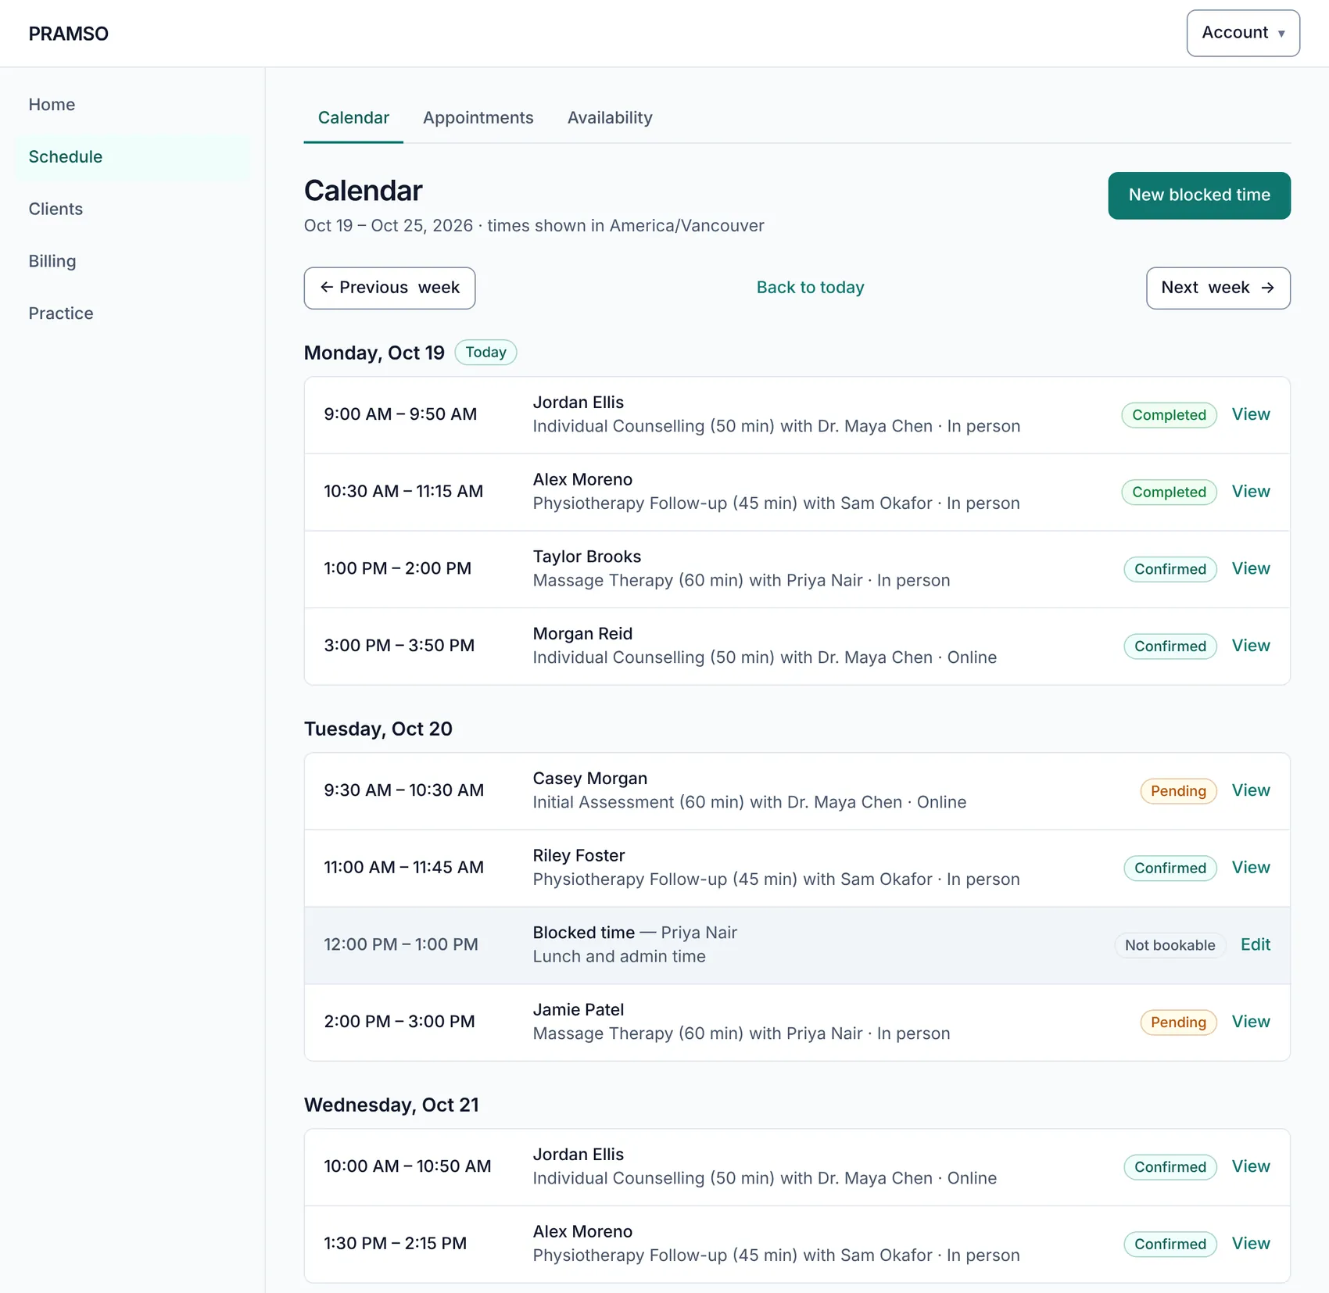Open Billing in the sidebar
The image size is (1329, 1293).
pos(52,262)
